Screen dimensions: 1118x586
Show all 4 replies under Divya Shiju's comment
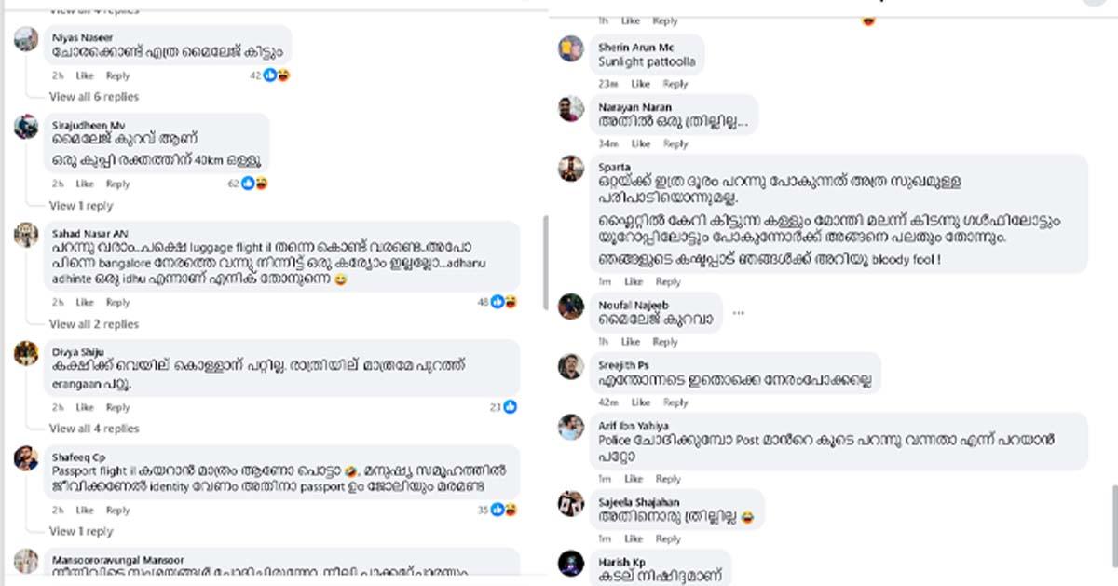(x=94, y=429)
